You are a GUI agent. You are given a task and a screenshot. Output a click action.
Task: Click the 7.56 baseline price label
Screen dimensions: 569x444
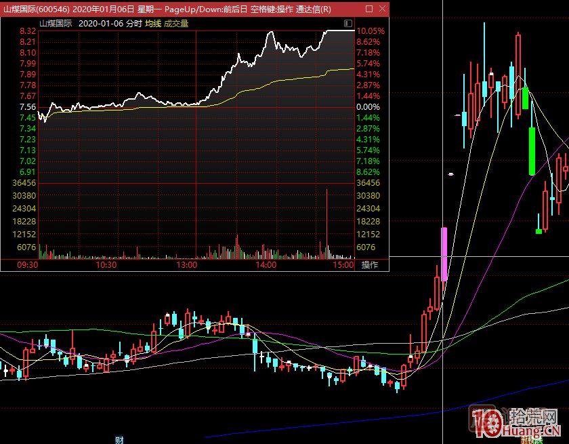coord(28,107)
